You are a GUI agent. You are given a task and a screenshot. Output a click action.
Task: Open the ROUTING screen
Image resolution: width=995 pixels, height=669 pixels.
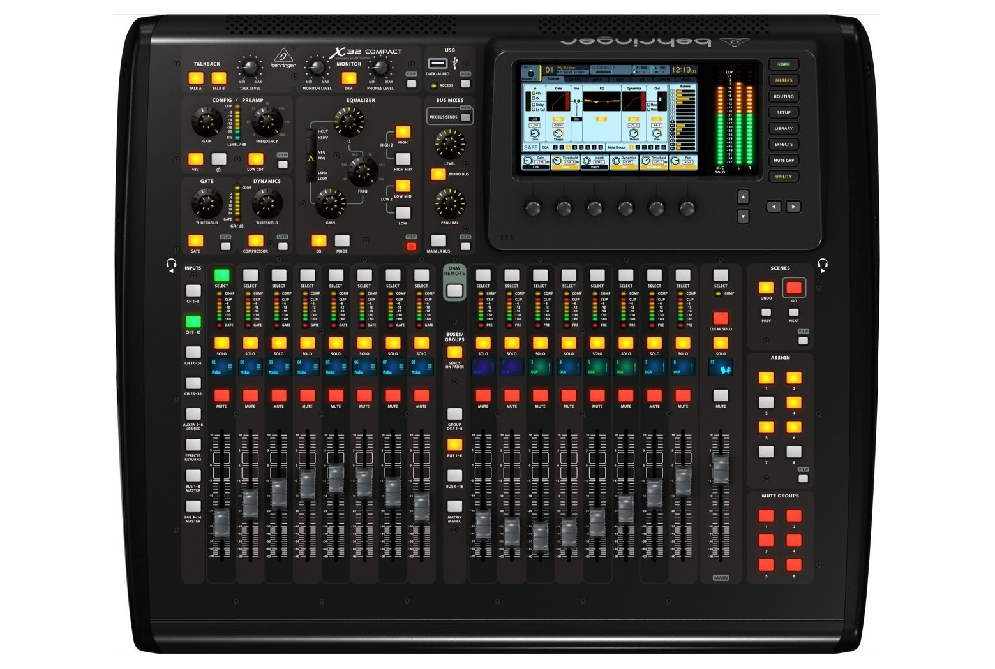(783, 96)
